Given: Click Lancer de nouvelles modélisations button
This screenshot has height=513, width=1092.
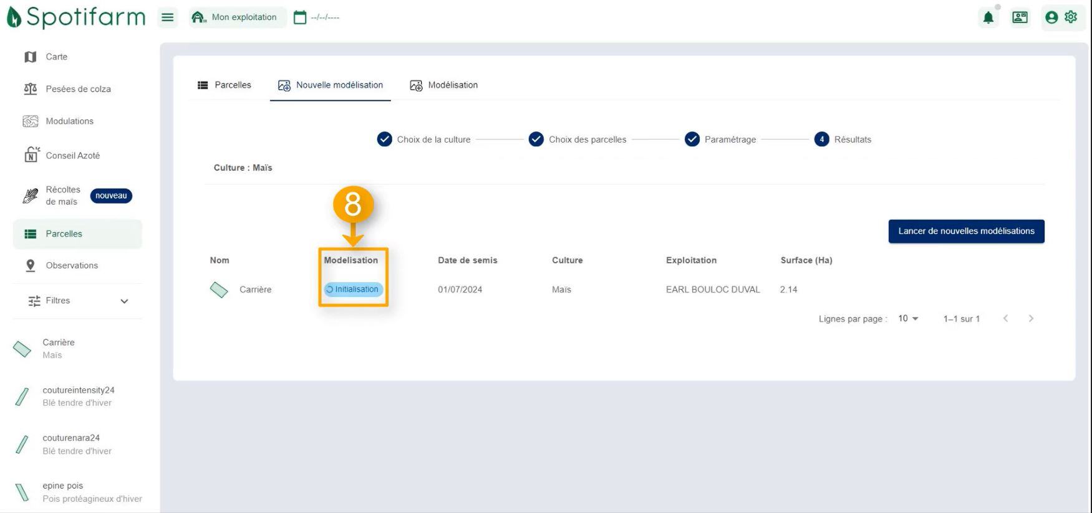Looking at the screenshot, I should 965,231.
